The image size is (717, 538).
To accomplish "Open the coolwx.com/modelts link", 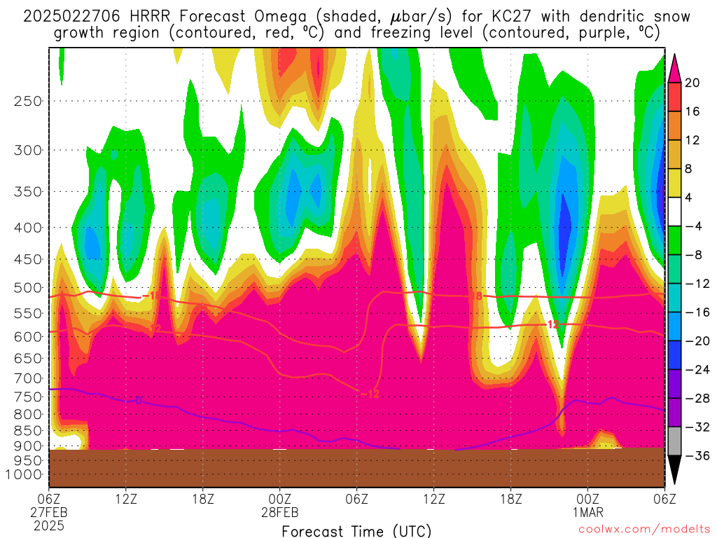I will [644, 530].
